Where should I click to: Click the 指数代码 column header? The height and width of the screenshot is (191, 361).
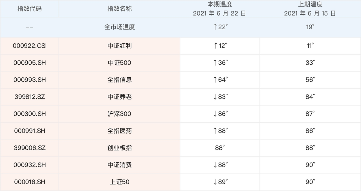coord(29,8)
